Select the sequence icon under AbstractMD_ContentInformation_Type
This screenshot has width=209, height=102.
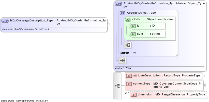(123, 60)
